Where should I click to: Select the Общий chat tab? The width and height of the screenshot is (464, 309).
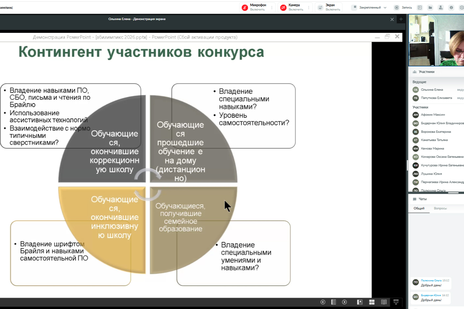(x=419, y=208)
